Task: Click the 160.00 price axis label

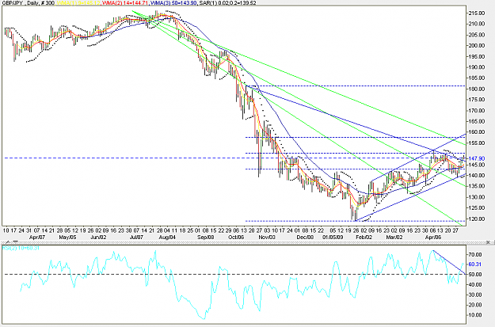Action: pos(477,132)
